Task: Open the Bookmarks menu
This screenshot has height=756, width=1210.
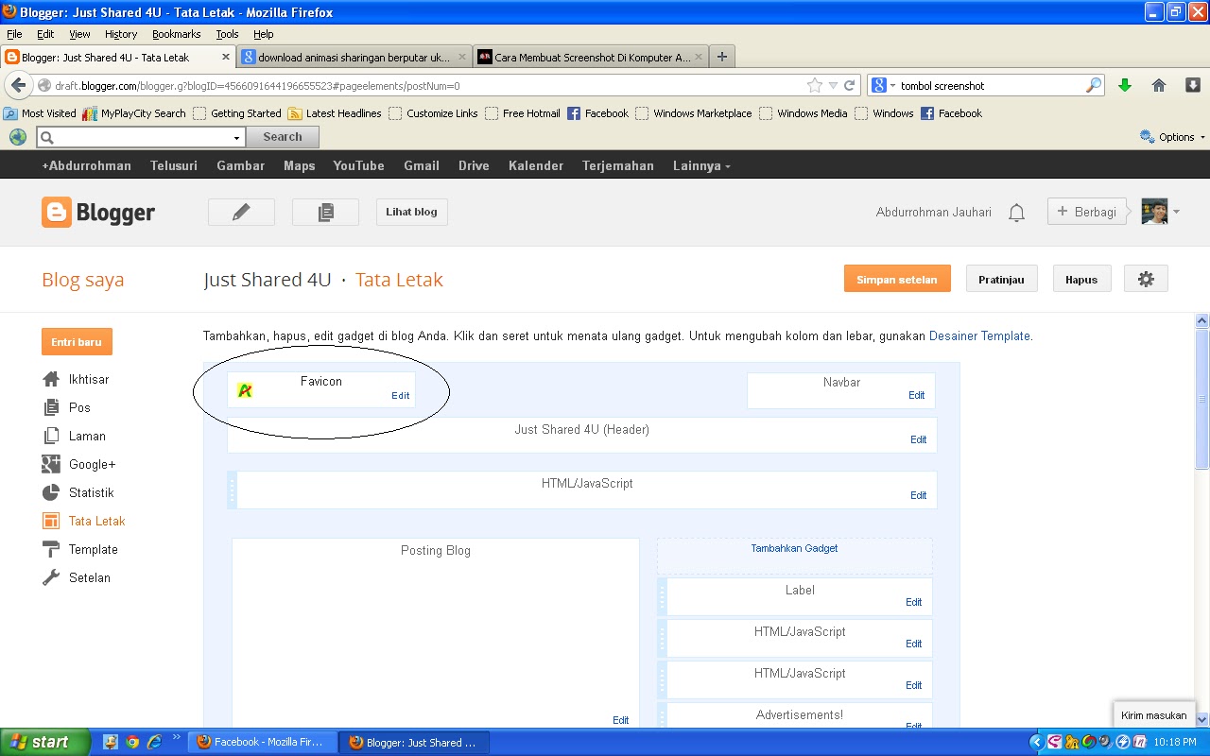Action: pyautogui.click(x=177, y=34)
